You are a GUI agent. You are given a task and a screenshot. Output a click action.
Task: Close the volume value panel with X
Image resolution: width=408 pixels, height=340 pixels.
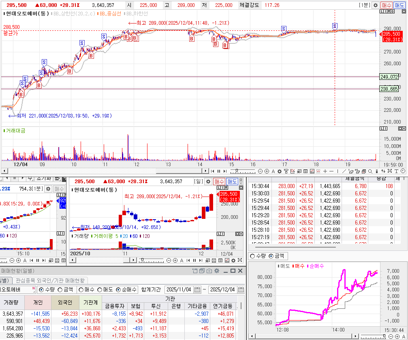[404, 128]
